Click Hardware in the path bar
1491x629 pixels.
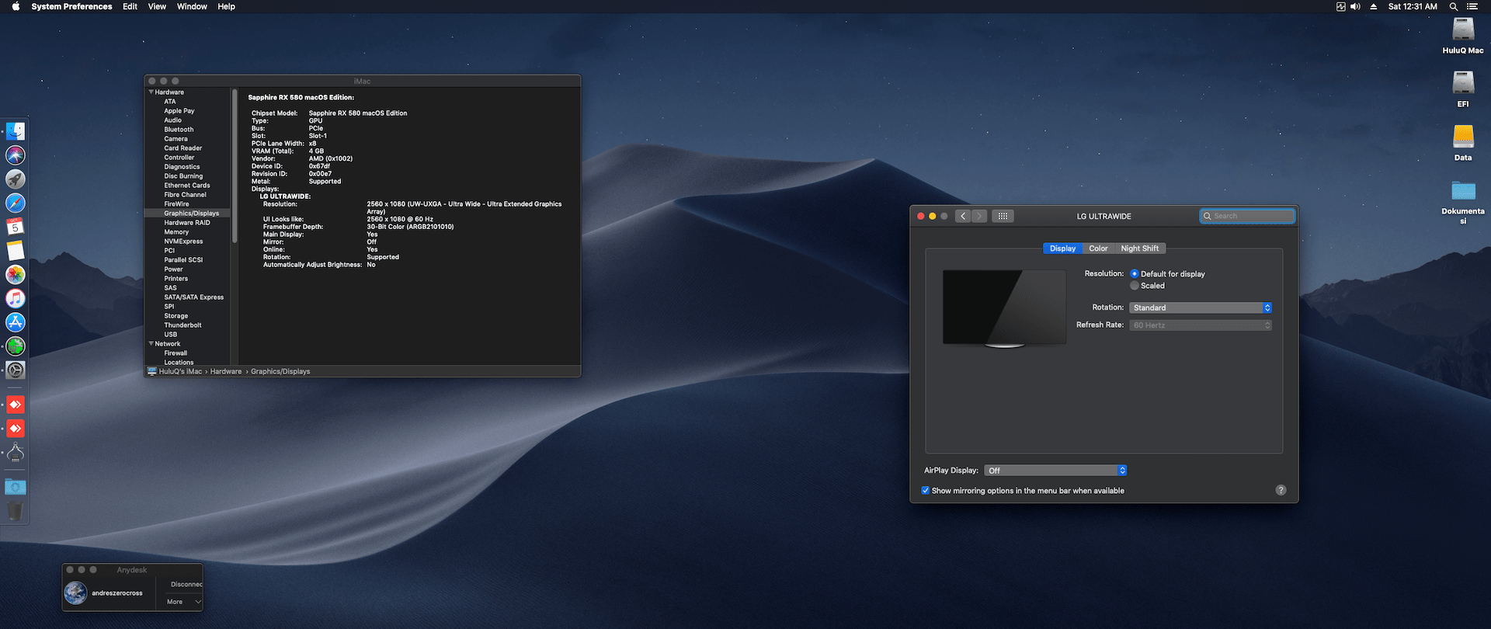tap(226, 371)
